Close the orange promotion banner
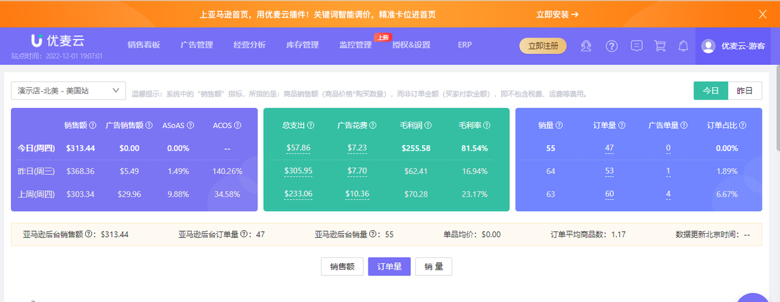The image size is (780, 302). coord(762,14)
